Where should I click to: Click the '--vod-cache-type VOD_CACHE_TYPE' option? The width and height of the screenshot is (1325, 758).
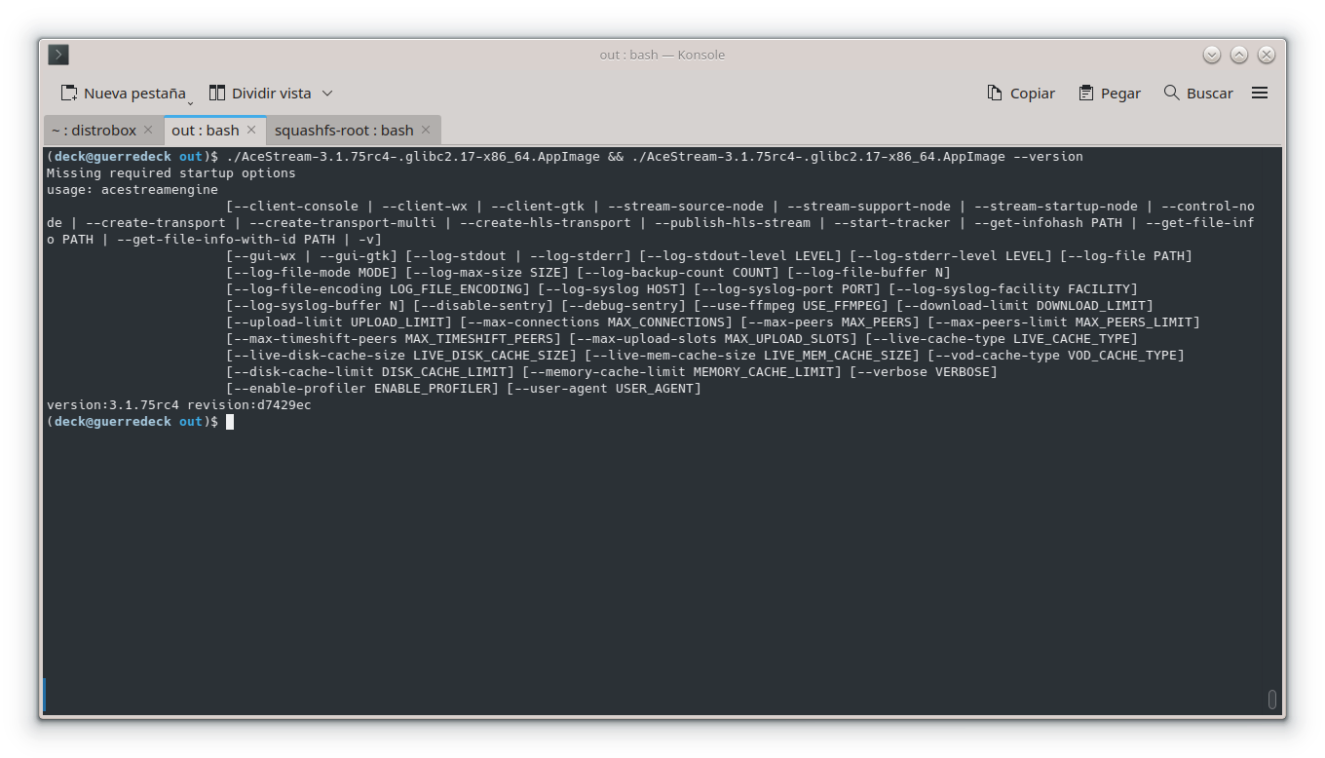tap(1056, 356)
